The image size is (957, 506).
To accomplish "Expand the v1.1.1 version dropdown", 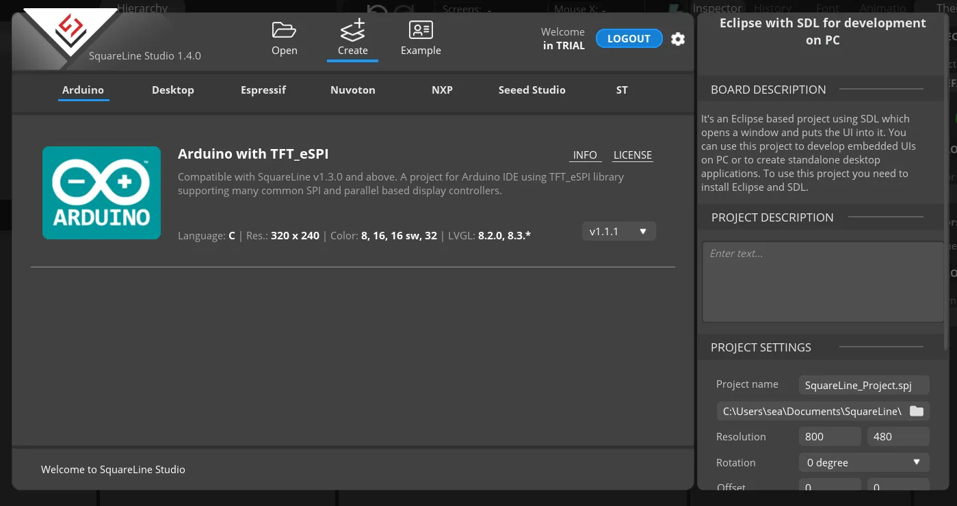I will pos(619,231).
